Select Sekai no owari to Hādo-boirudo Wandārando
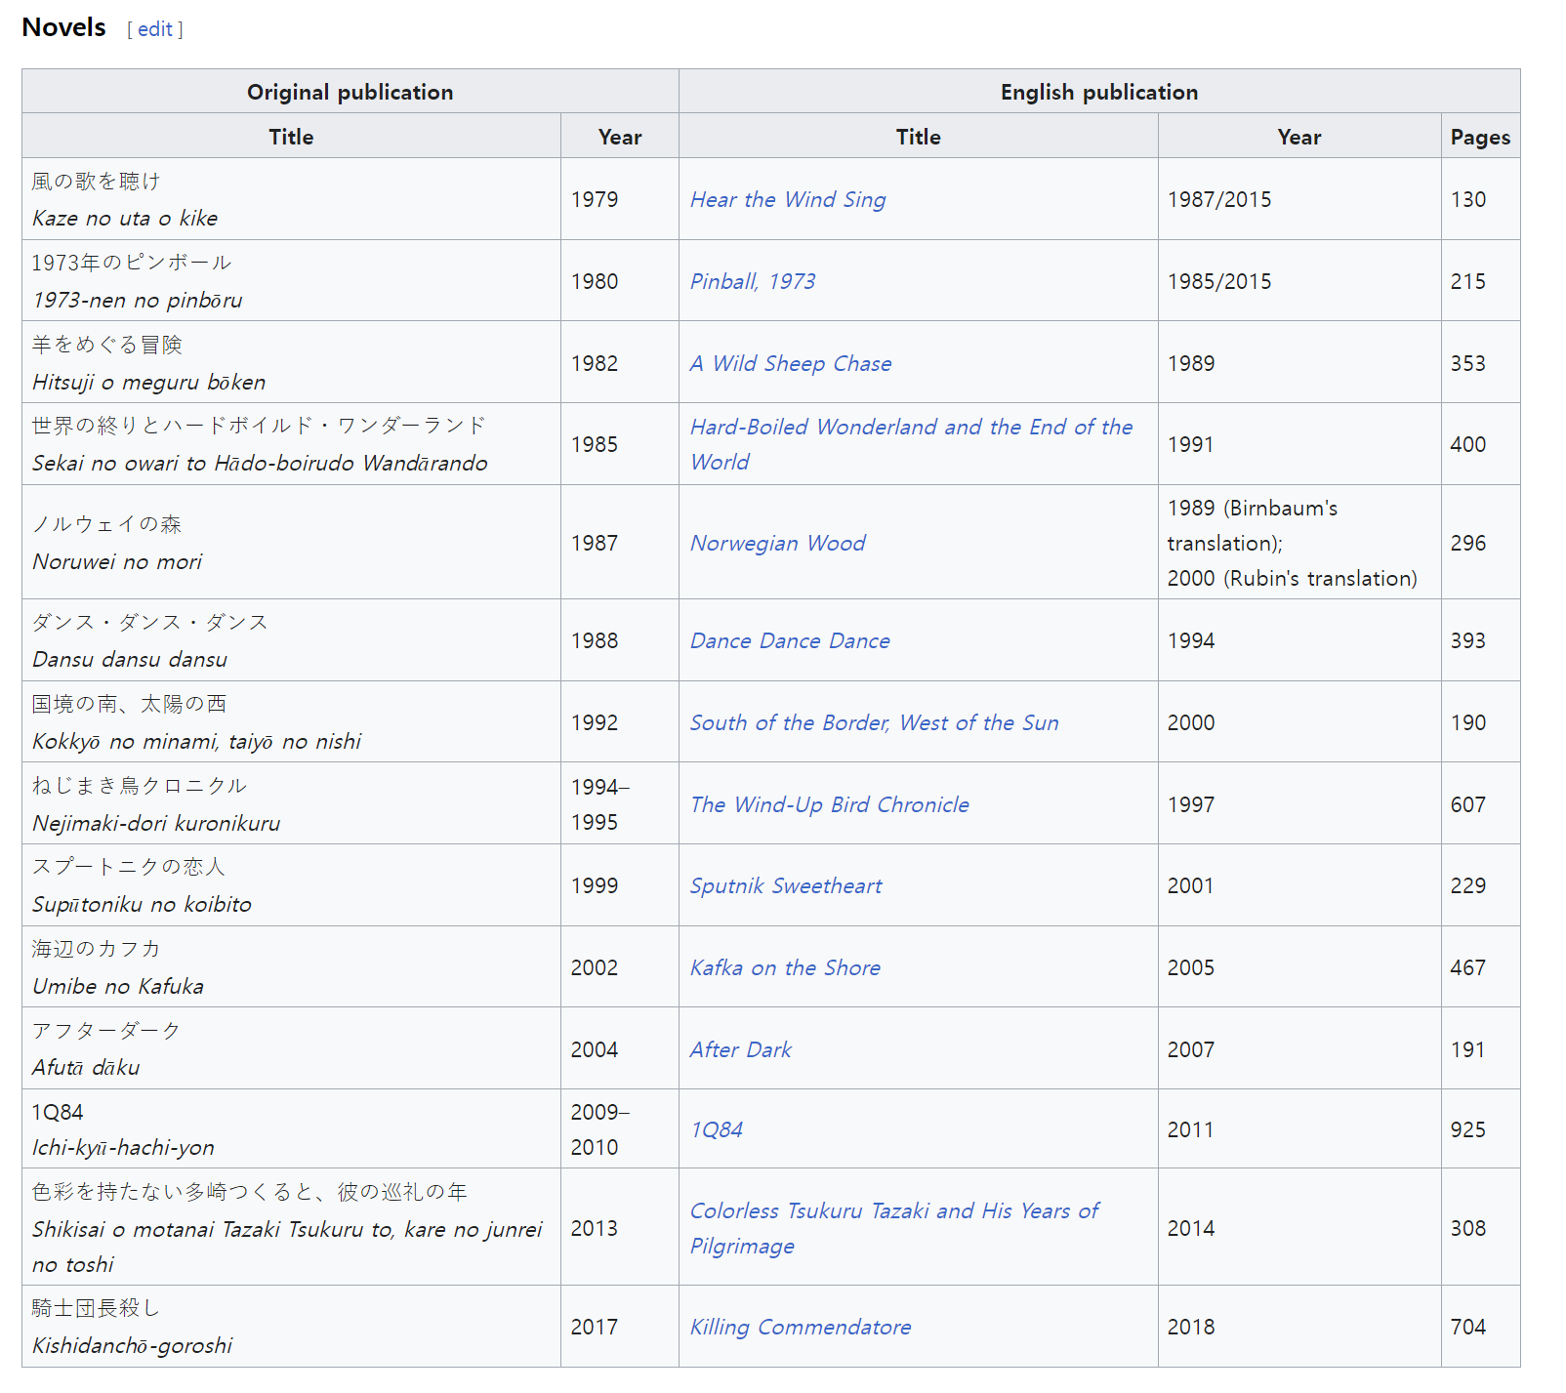The image size is (1566, 1393). [x=260, y=463]
